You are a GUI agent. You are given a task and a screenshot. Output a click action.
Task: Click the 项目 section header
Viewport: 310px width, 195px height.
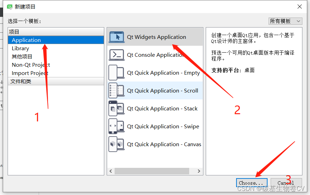(x=56, y=32)
